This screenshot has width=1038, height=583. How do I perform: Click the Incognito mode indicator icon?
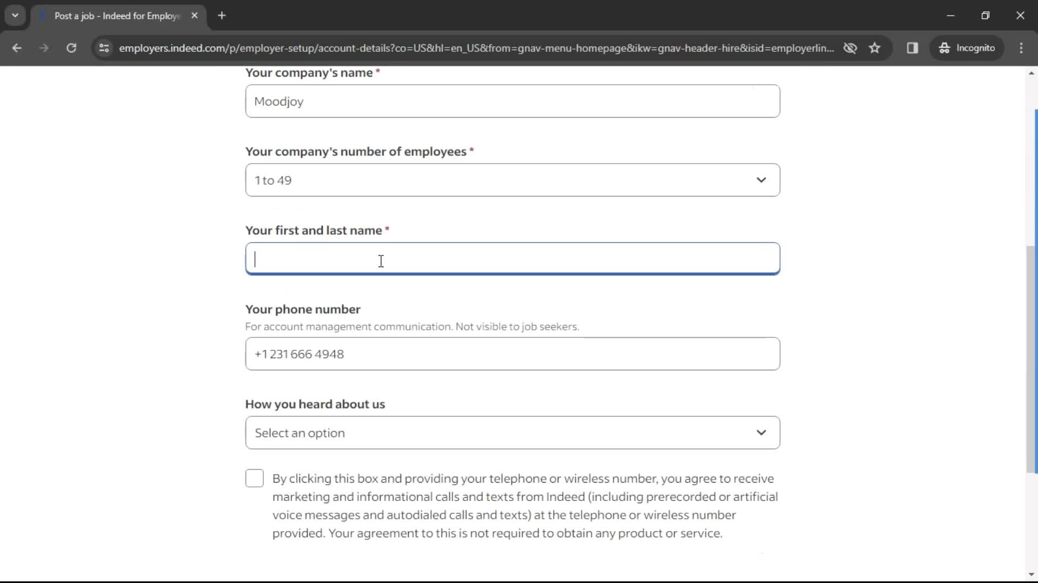pyautogui.click(x=944, y=48)
